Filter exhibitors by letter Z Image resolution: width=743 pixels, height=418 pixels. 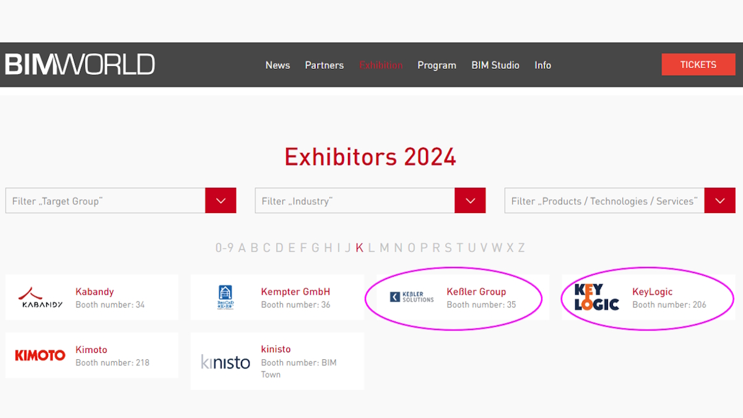point(521,248)
